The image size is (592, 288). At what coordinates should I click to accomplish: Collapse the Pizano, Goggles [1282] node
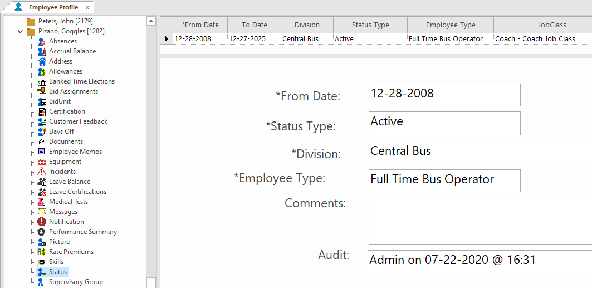coord(21,31)
